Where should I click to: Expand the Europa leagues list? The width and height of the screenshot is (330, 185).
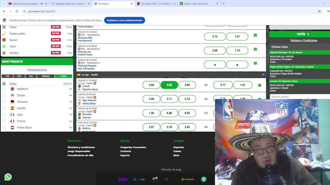point(70,95)
